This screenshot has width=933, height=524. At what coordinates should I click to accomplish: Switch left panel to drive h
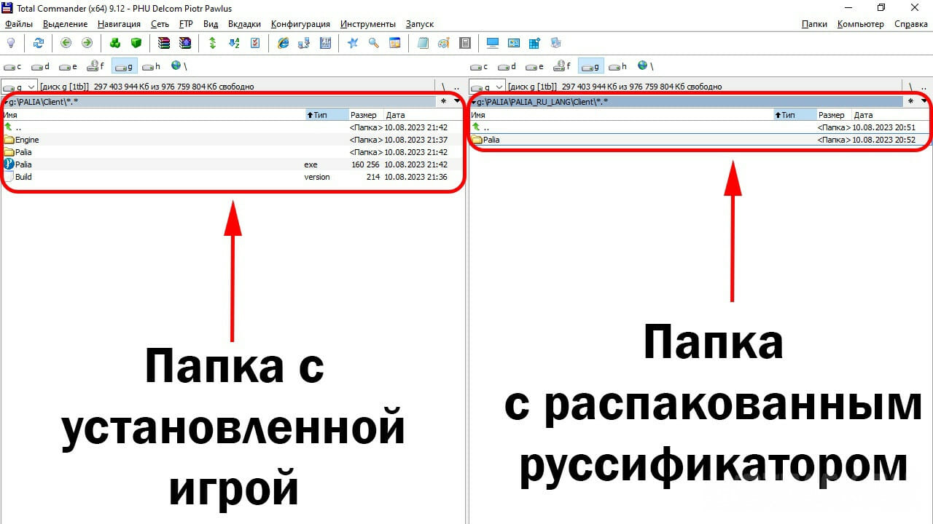pyautogui.click(x=152, y=66)
